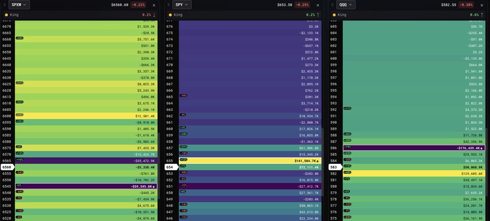Select the -$27,412.7K row at SPY 651
This screenshot has width=490, height=221.
click(250, 186)
